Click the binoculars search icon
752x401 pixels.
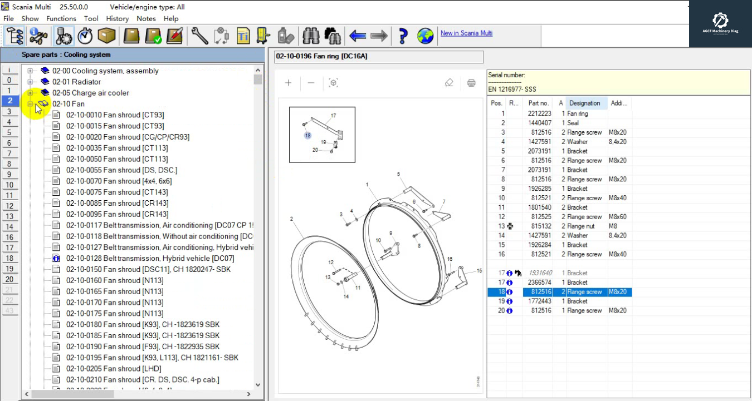[310, 36]
